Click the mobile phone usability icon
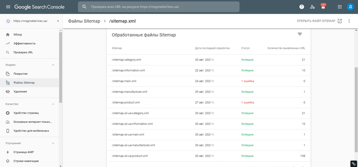The height and width of the screenshot is (167, 358). 8,131
